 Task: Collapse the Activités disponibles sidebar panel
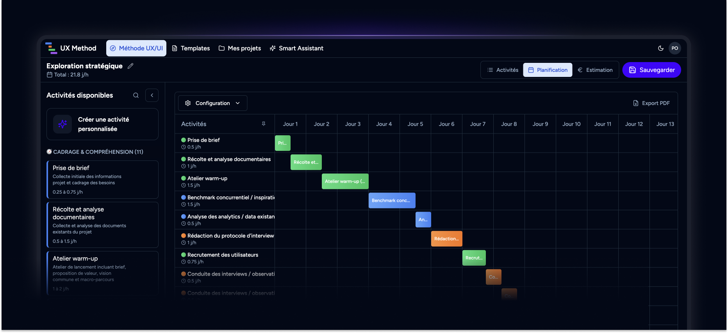(152, 95)
